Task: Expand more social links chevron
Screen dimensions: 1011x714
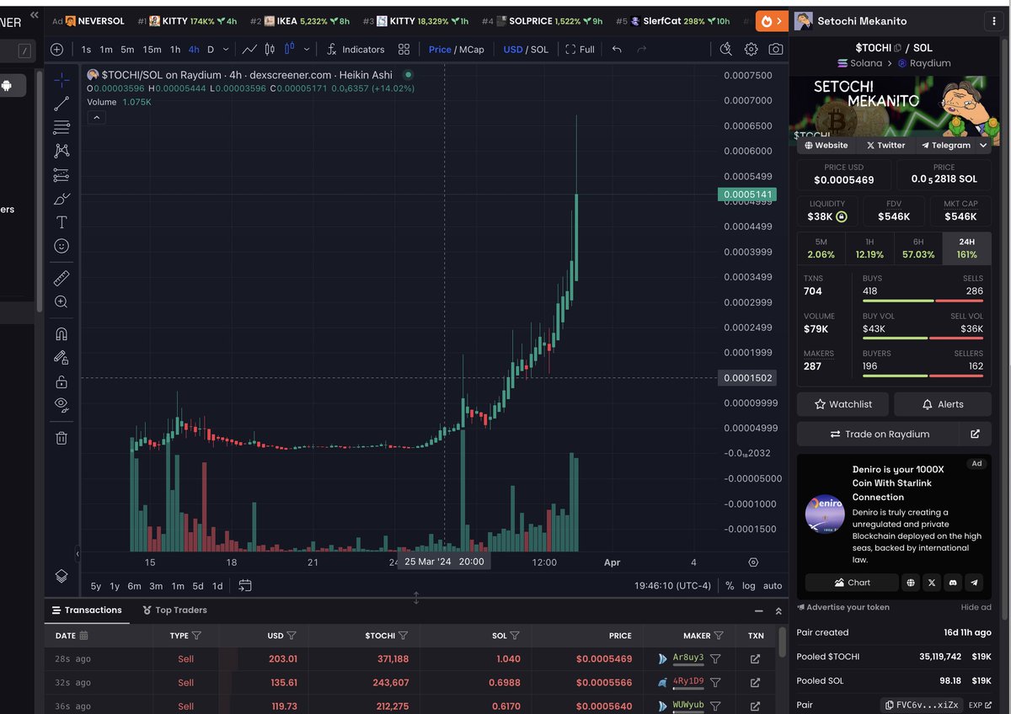Action: [983, 145]
